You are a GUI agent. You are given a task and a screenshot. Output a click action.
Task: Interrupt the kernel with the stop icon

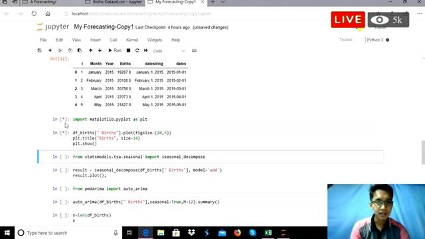pyautogui.click(x=128, y=50)
